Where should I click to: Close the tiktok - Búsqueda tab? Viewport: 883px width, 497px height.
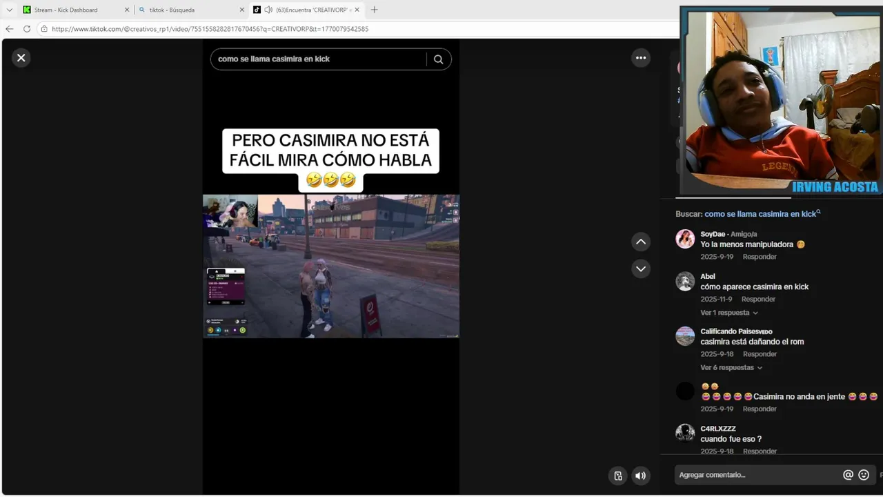pos(241,10)
